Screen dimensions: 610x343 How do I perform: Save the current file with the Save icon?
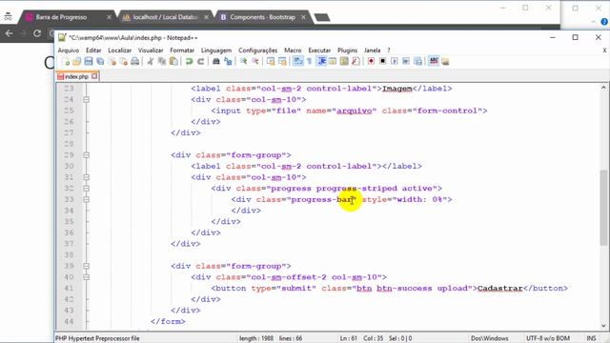89,61
